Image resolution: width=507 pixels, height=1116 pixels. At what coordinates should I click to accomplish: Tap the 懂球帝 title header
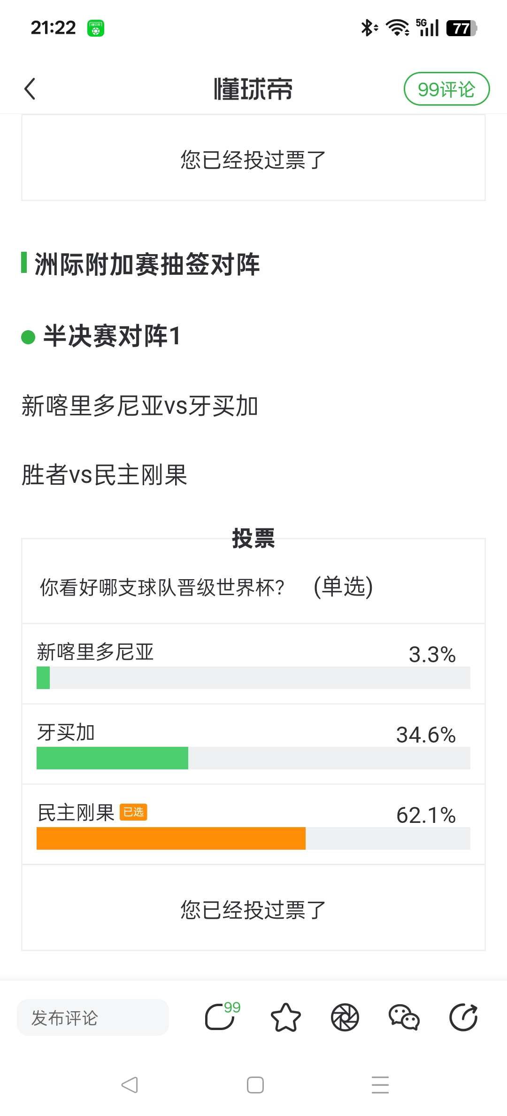(253, 89)
